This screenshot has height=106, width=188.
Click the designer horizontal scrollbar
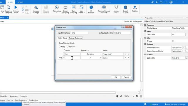(x=59, y=92)
